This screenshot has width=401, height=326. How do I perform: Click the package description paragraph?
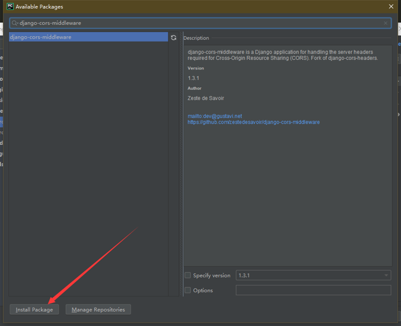[282, 55]
